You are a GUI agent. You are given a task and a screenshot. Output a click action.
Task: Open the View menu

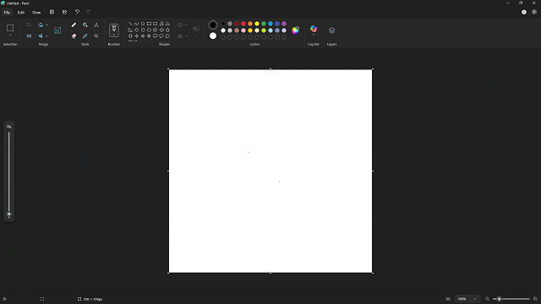click(36, 13)
